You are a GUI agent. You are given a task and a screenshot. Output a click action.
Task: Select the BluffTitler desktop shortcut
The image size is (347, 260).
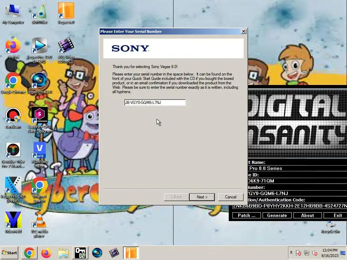pos(39,14)
